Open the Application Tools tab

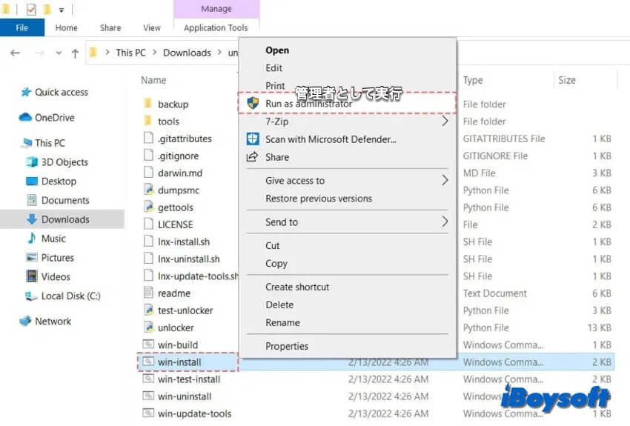tap(216, 27)
